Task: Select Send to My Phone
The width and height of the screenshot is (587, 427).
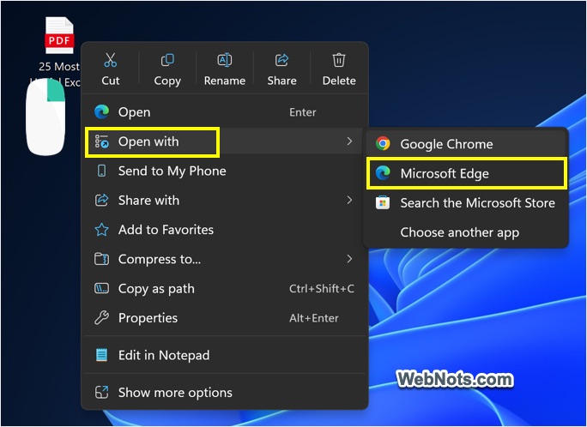Action: (x=224, y=171)
